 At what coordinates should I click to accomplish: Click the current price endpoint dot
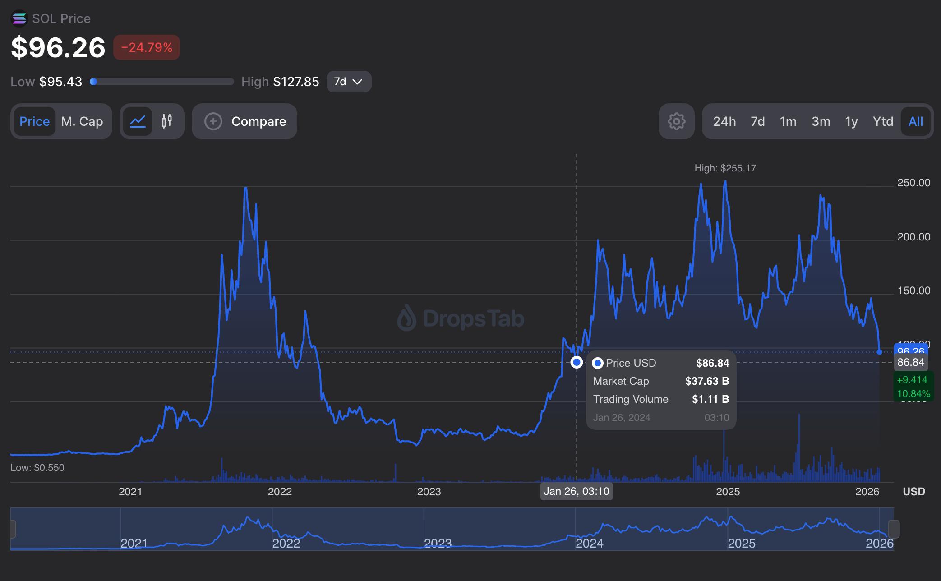[879, 352]
